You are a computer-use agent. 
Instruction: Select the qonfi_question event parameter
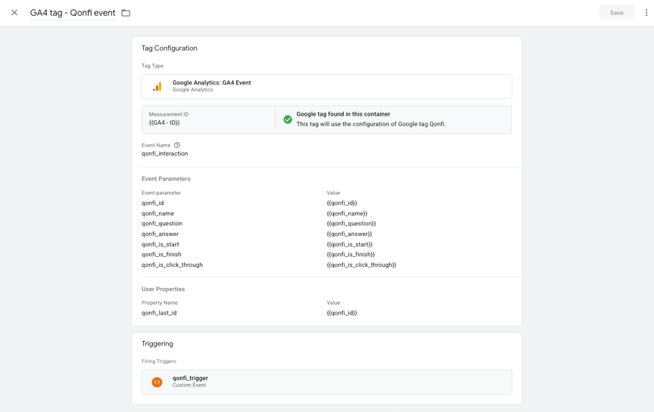pos(162,223)
